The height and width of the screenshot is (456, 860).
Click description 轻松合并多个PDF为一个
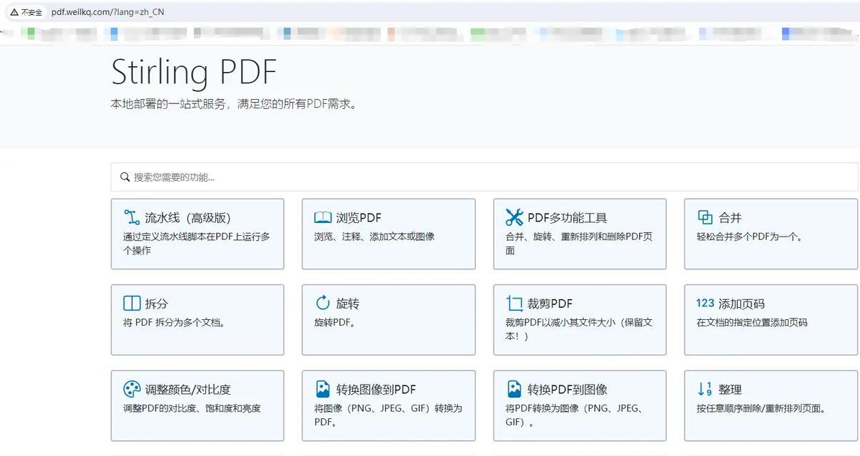click(750, 237)
